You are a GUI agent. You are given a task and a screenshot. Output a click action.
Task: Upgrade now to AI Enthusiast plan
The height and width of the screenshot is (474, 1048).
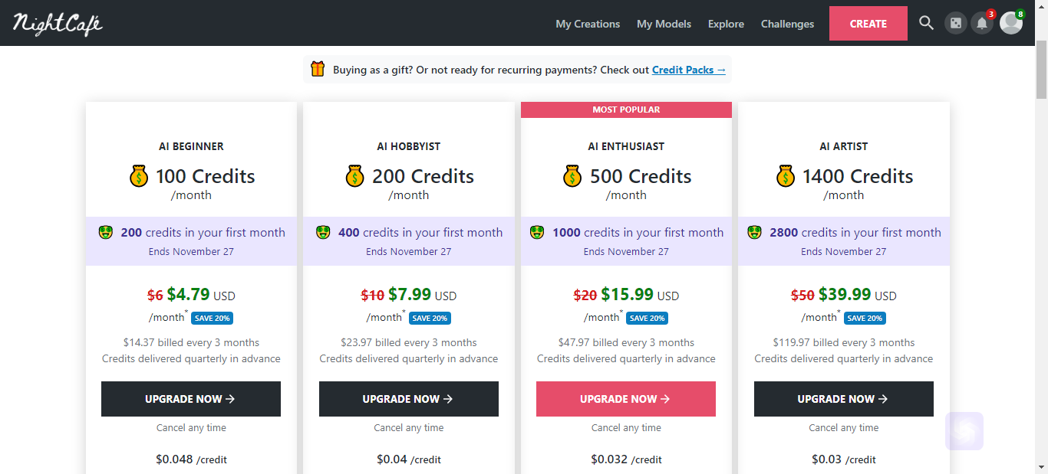(x=626, y=399)
